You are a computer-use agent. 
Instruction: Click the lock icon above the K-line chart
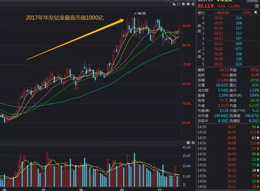click(174, 4)
